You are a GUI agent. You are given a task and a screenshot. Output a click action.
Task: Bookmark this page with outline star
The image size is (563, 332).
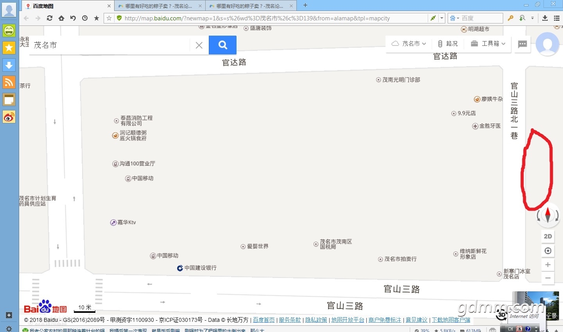(109, 18)
